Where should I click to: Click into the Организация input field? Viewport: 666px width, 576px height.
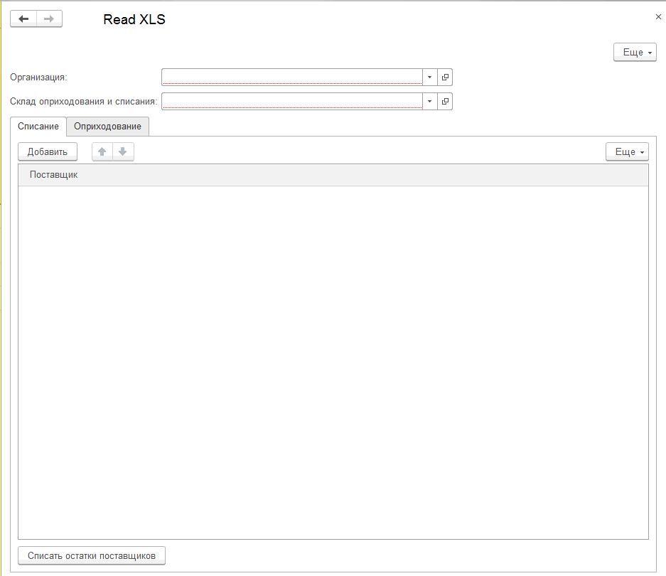(x=291, y=77)
